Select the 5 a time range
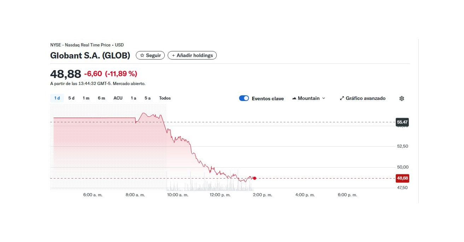The height and width of the screenshot is (242, 464). click(147, 98)
